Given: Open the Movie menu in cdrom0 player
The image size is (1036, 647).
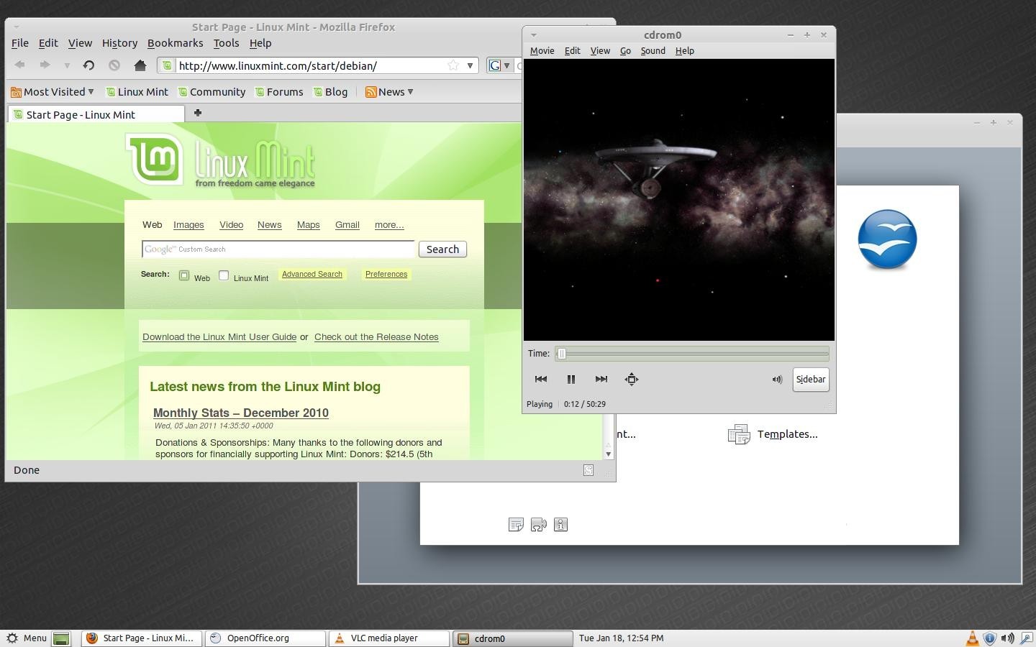Looking at the screenshot, I should 542,51.
